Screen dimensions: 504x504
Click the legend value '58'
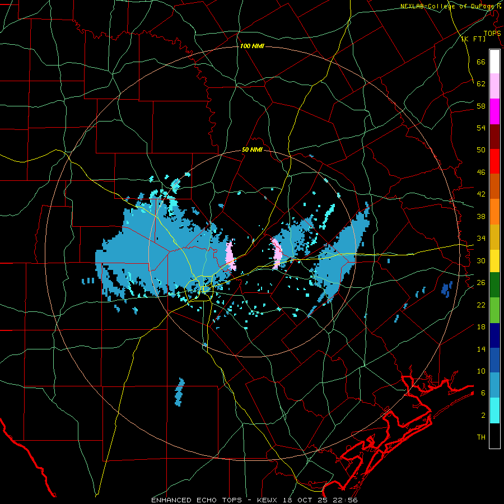[481, 106]
